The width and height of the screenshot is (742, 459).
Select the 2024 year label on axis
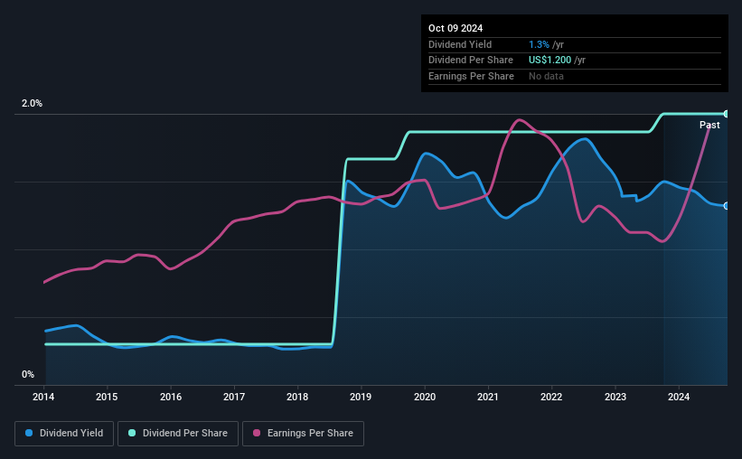coord(678,397)
